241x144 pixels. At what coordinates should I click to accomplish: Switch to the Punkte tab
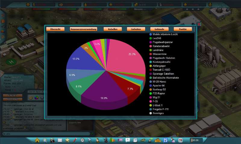[183, 29]
